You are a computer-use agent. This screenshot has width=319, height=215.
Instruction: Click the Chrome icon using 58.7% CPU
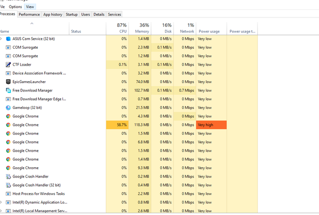(8, 125)
